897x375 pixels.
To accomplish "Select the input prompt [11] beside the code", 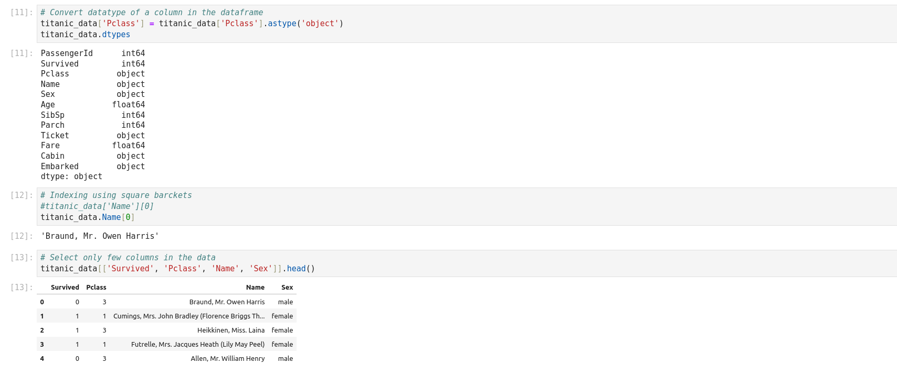I will (22, 13).
